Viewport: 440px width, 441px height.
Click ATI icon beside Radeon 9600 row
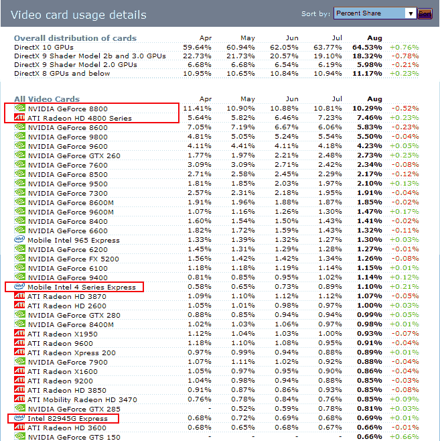coord(19,342)
